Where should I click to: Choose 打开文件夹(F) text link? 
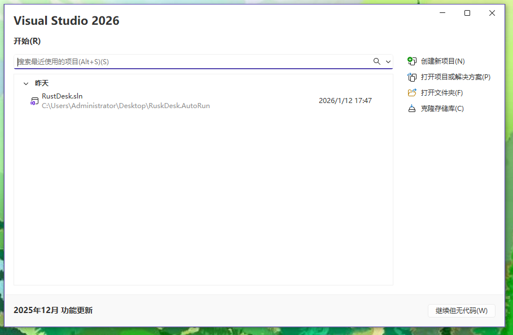(442, 93)
